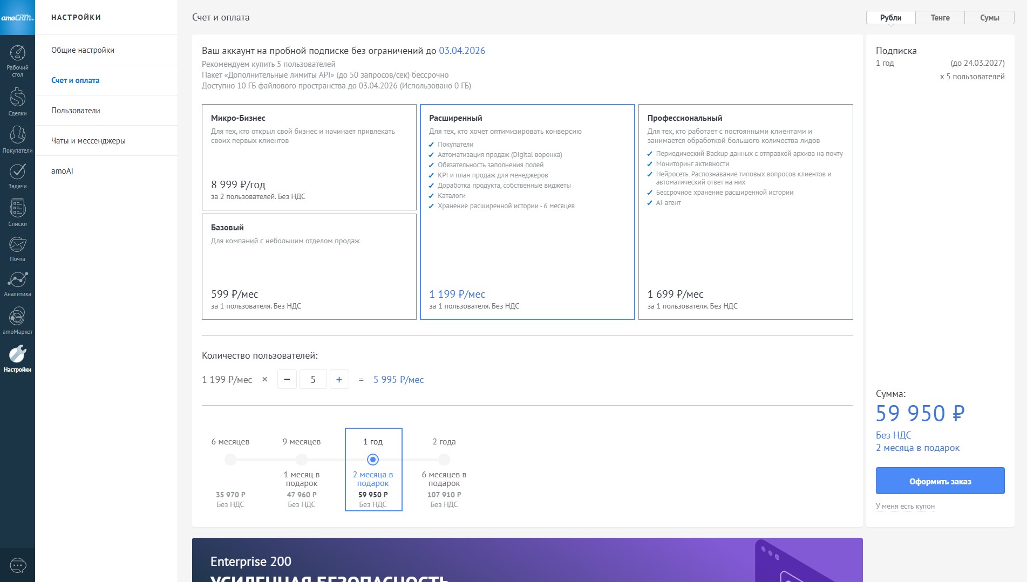The image size is (1027, 582).
Task: Click the У меня есть купон link
Action: click(x=905, y=506)
